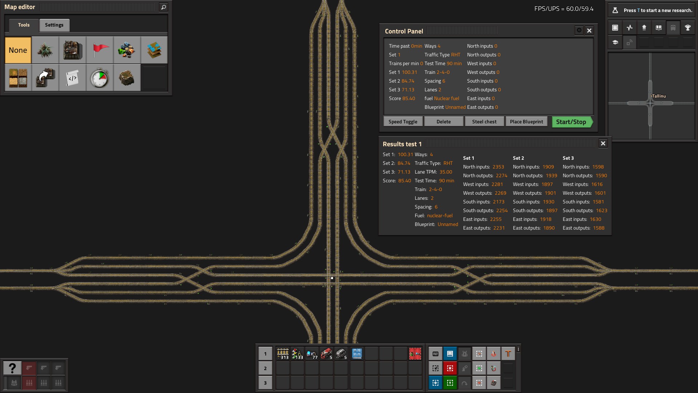Select quickbar row 2 selector
Viewport: 698px width, 393px height.
265,368
